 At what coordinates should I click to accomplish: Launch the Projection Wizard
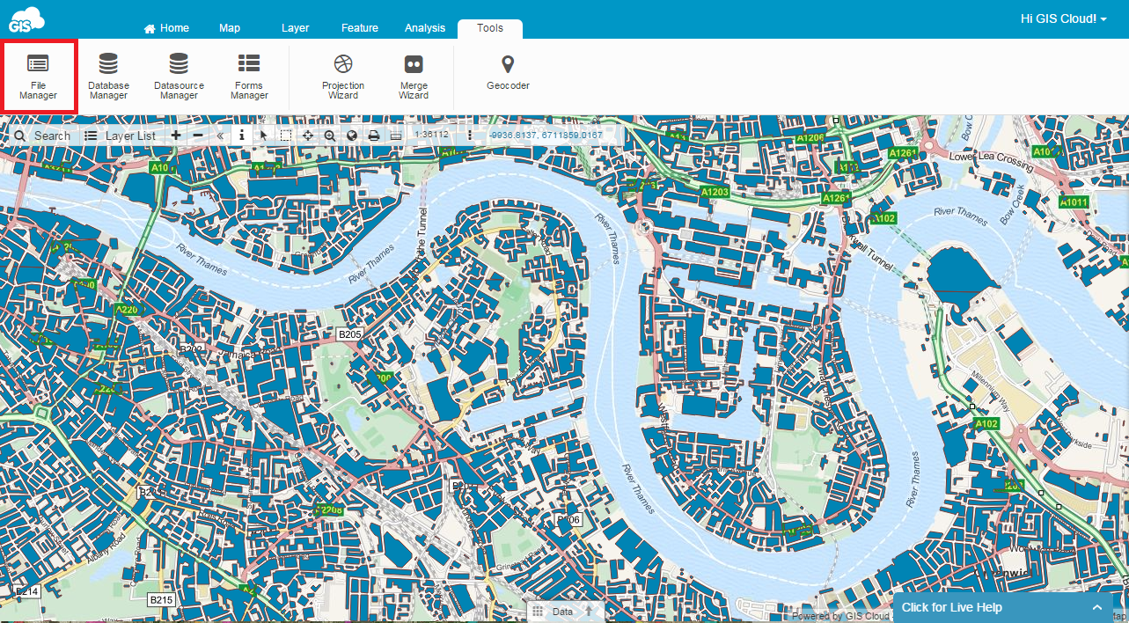pos(343,76)
